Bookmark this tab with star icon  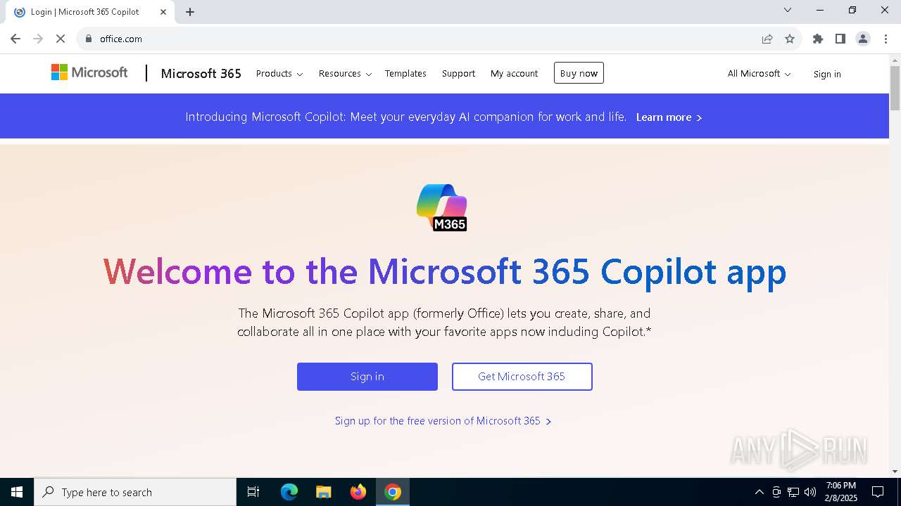[x=790, y=39]
